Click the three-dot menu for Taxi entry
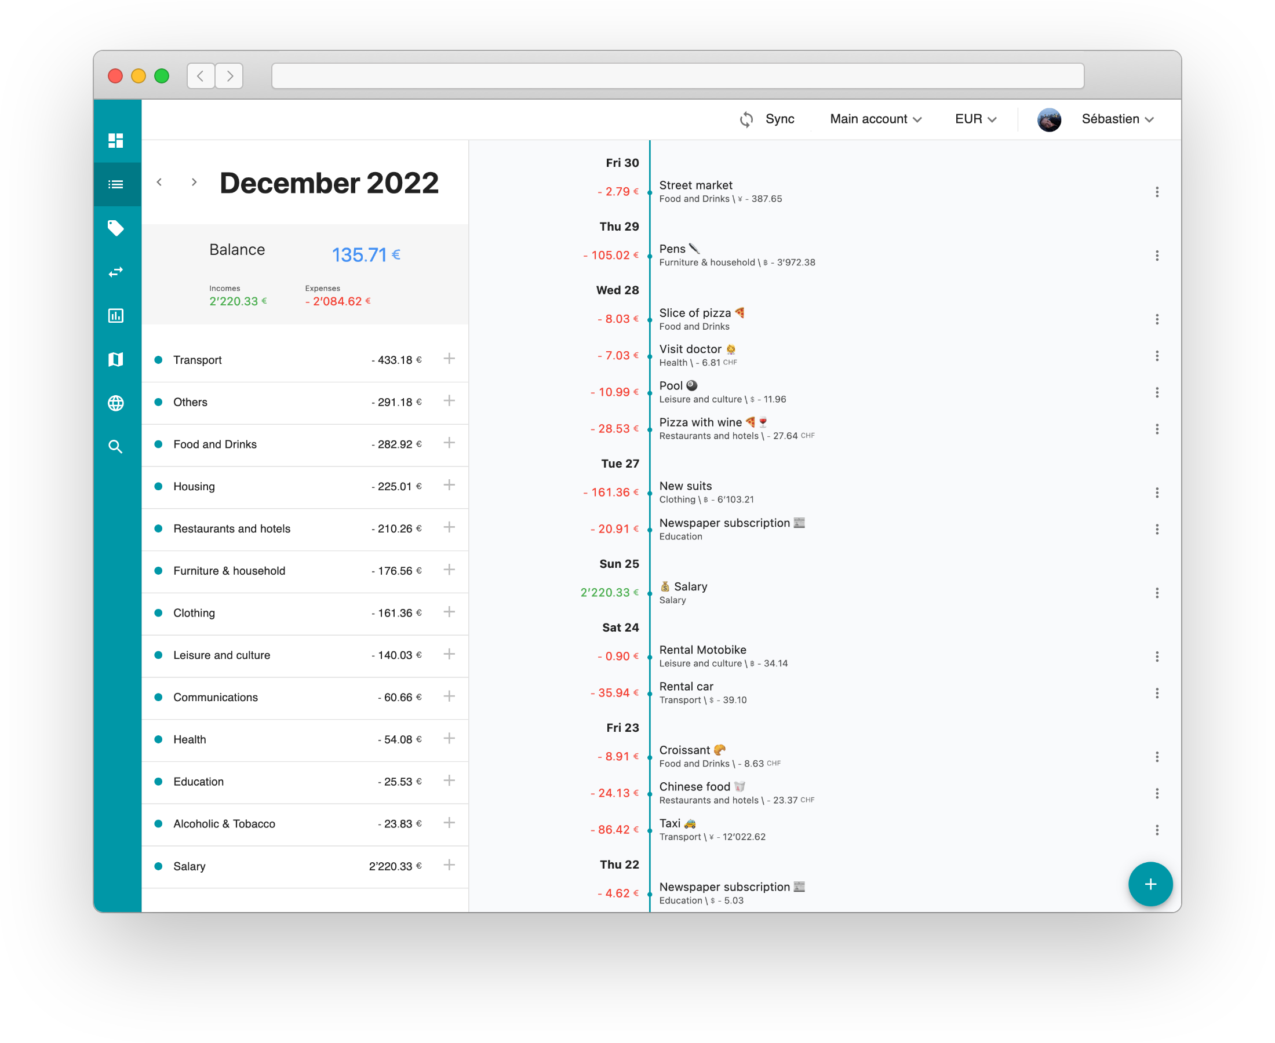 click(x=1157, y=830)
